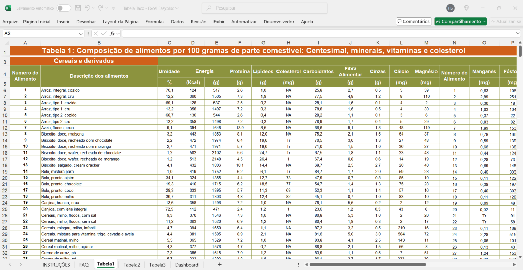Open the Comentários panel
This screenshot has width=523, height=270.
(x=414, y=21)
